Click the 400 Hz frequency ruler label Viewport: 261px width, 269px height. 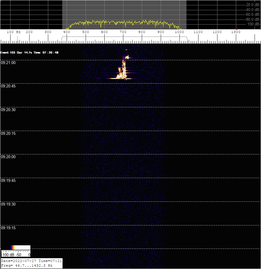click(67, 32)
